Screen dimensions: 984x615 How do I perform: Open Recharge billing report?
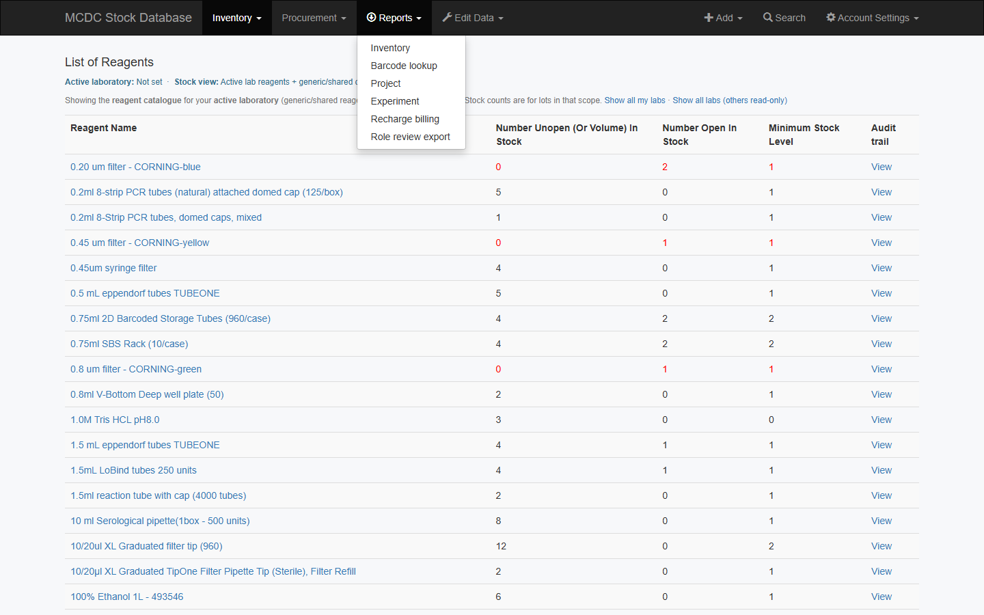tap(411, 119)
